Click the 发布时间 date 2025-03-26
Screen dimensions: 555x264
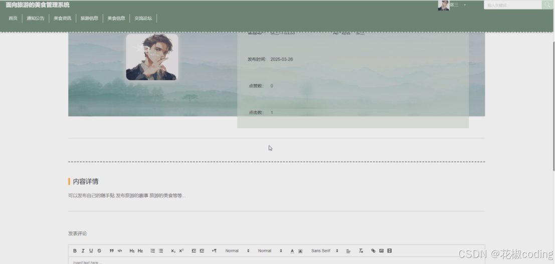pos(281,60)
